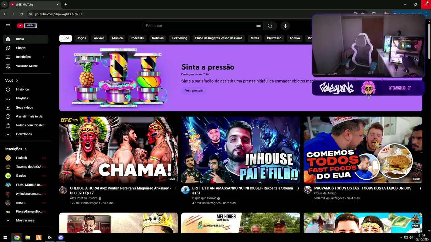Play the INHOUSE PAI E FILHO thumbnail

(x=241, y=150)
